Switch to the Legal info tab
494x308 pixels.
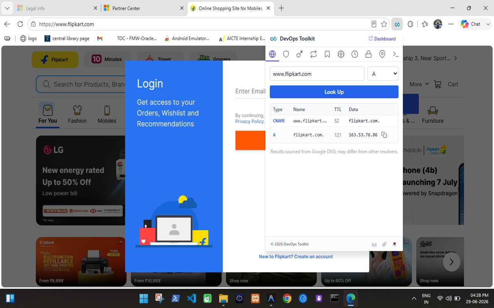pyautogui.click(x=57, y=8)
